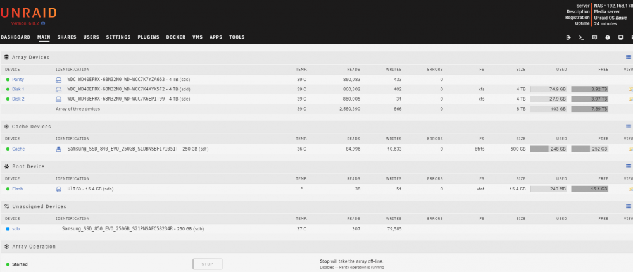The width and height of the screenshot is (633, 272).
Task: Click Disk 2 free bar 3.97 TB
Action: tap(589, 99)
